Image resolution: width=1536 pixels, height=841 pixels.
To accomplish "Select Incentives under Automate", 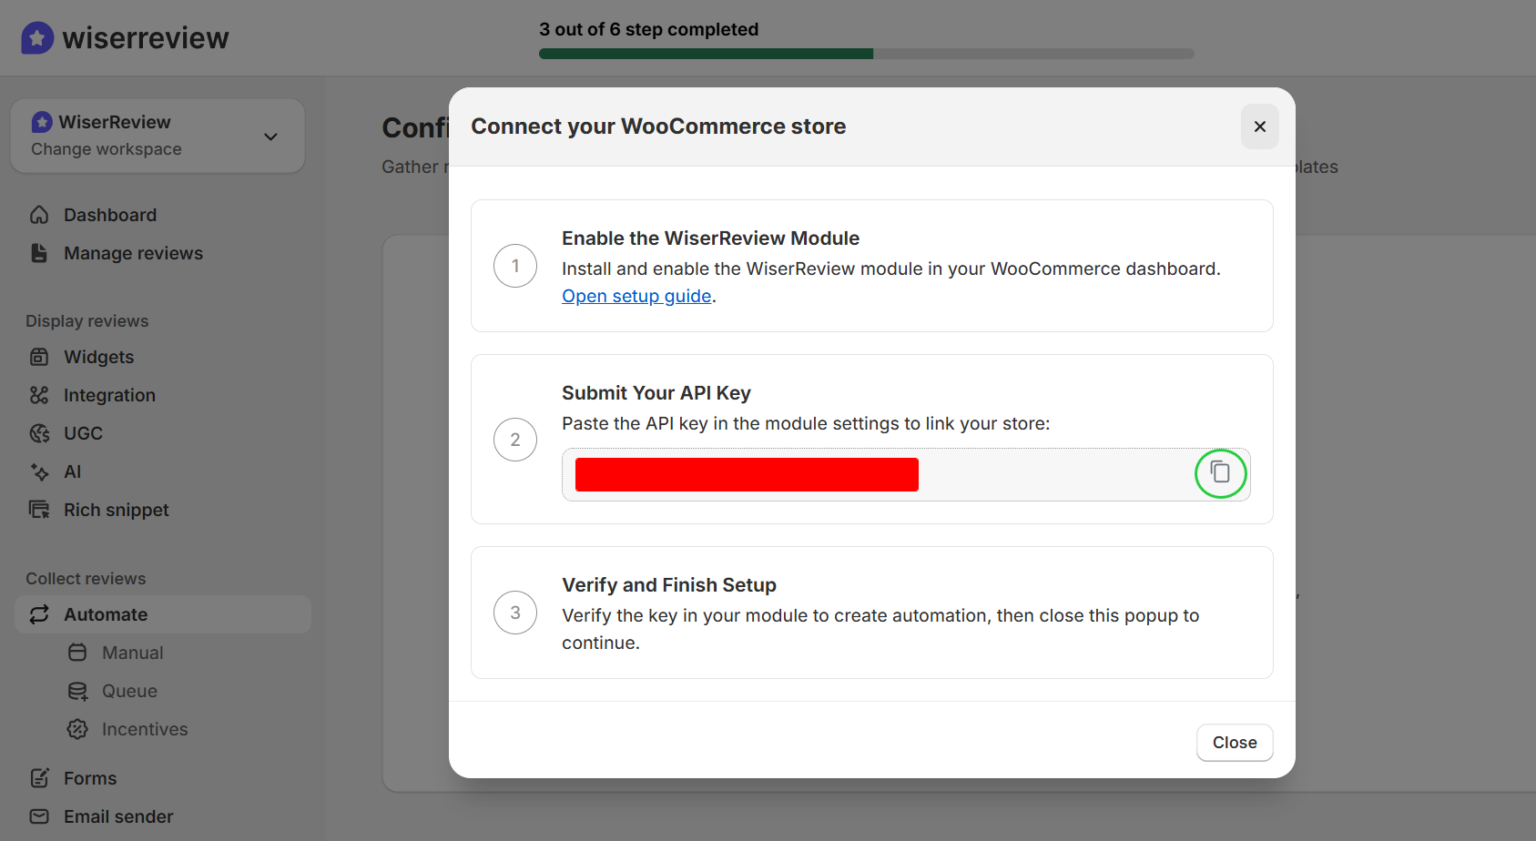I will [145, 728].
